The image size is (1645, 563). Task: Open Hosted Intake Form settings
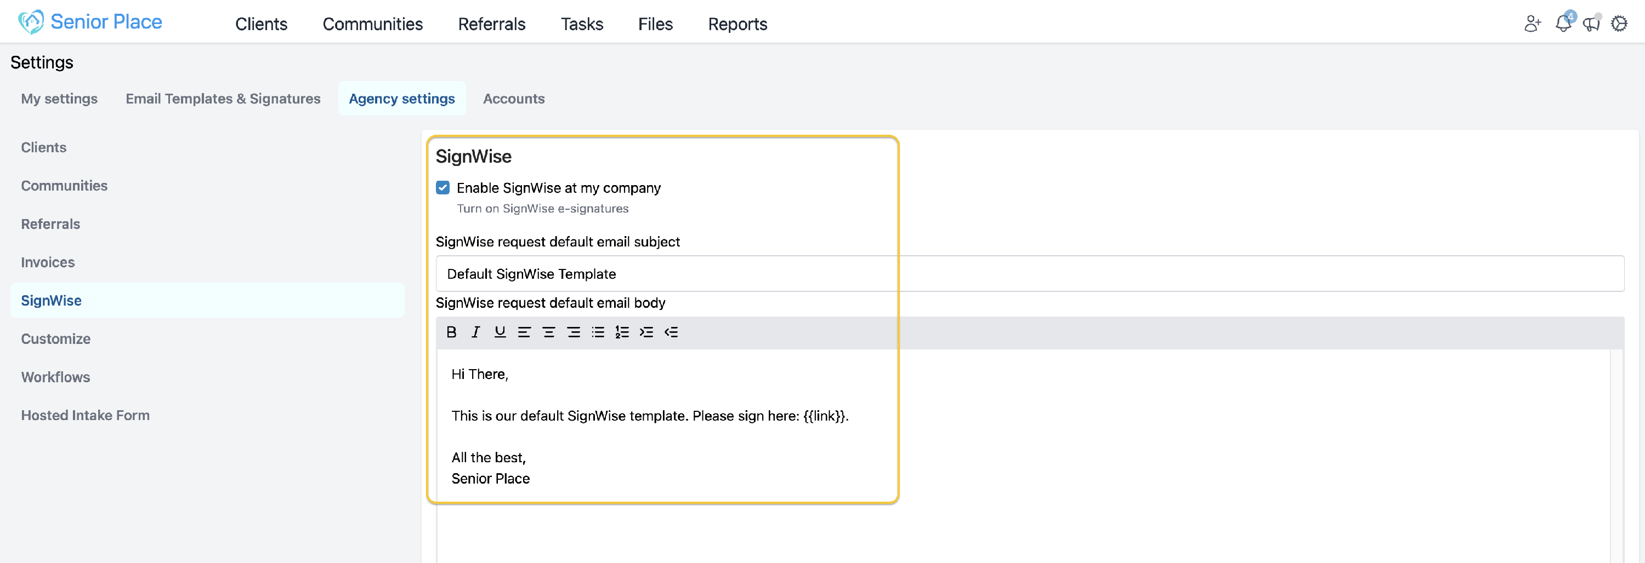click(85, 415)
